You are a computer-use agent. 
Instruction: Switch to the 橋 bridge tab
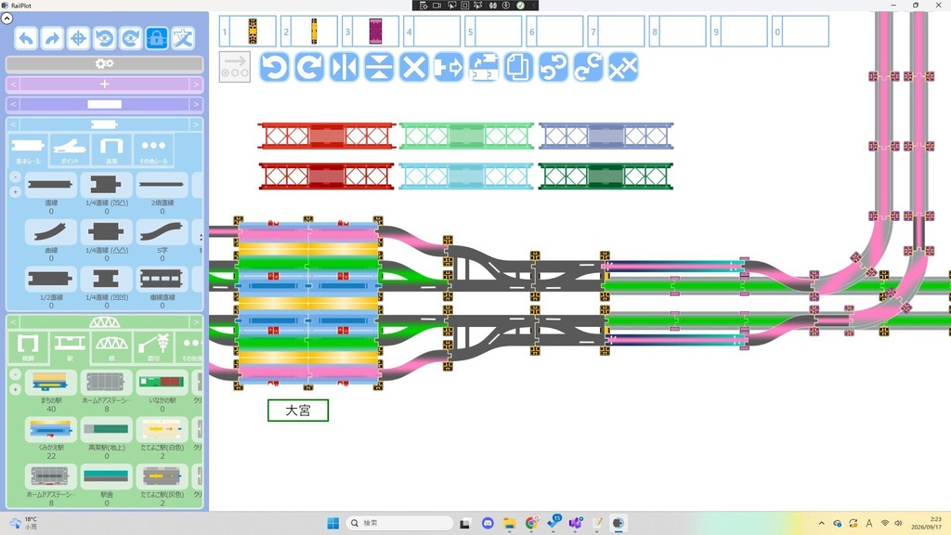(x=111, y=347)
